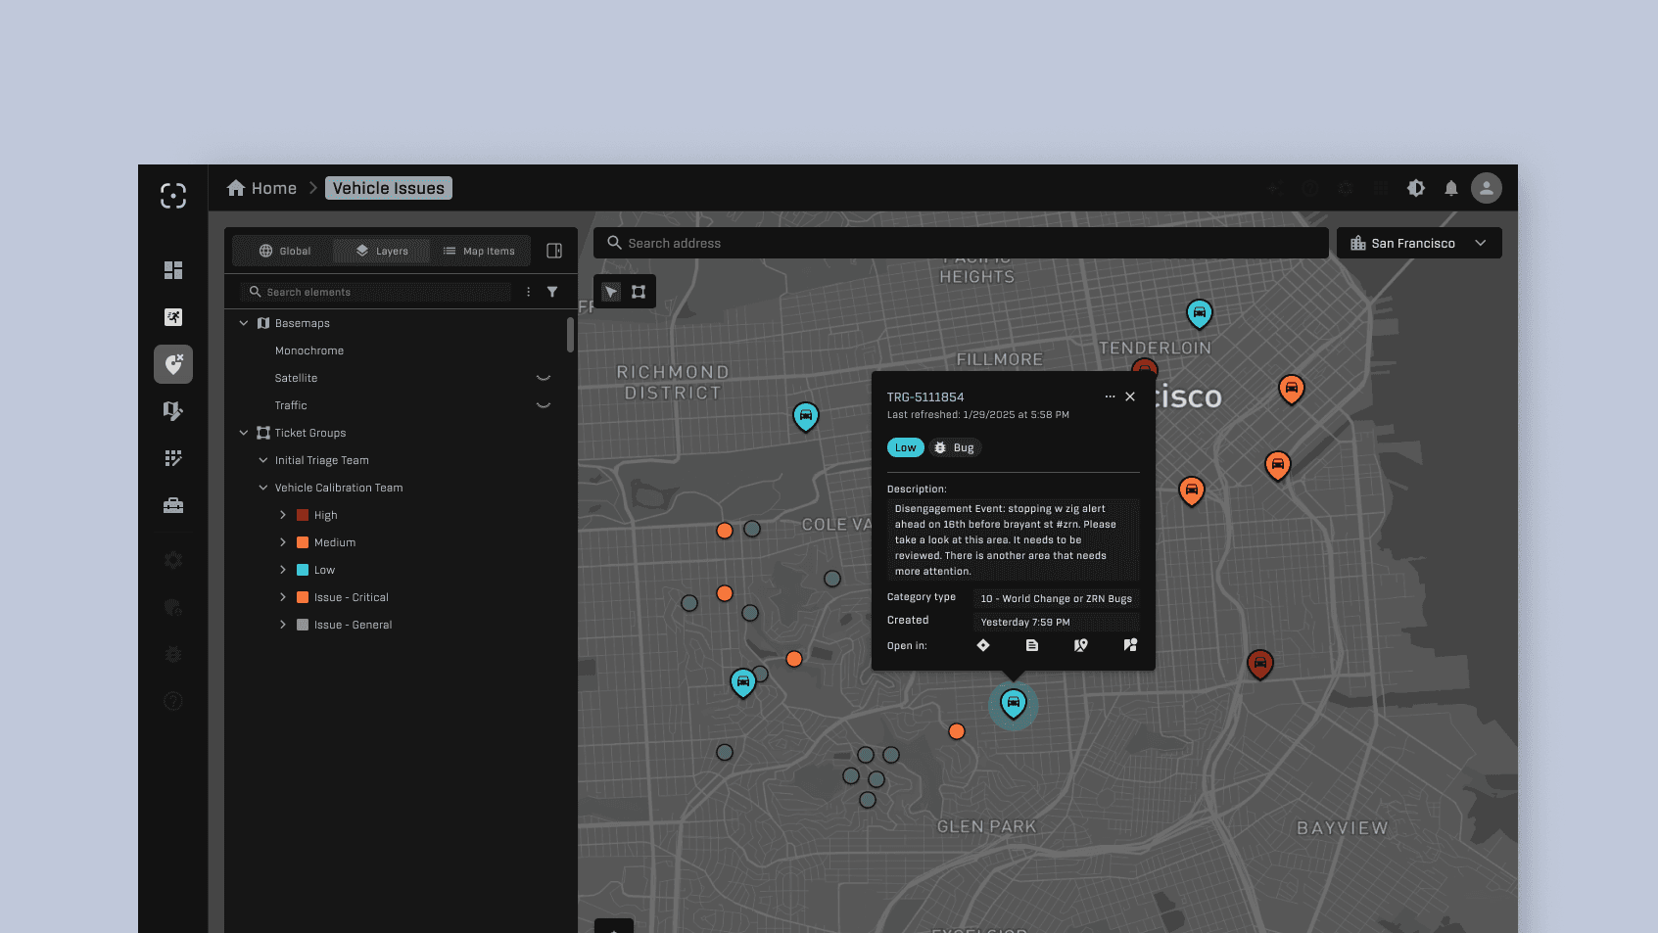1658x933 pixels.
Task: Toggle the theme brightness icon
Action: 1416,188
